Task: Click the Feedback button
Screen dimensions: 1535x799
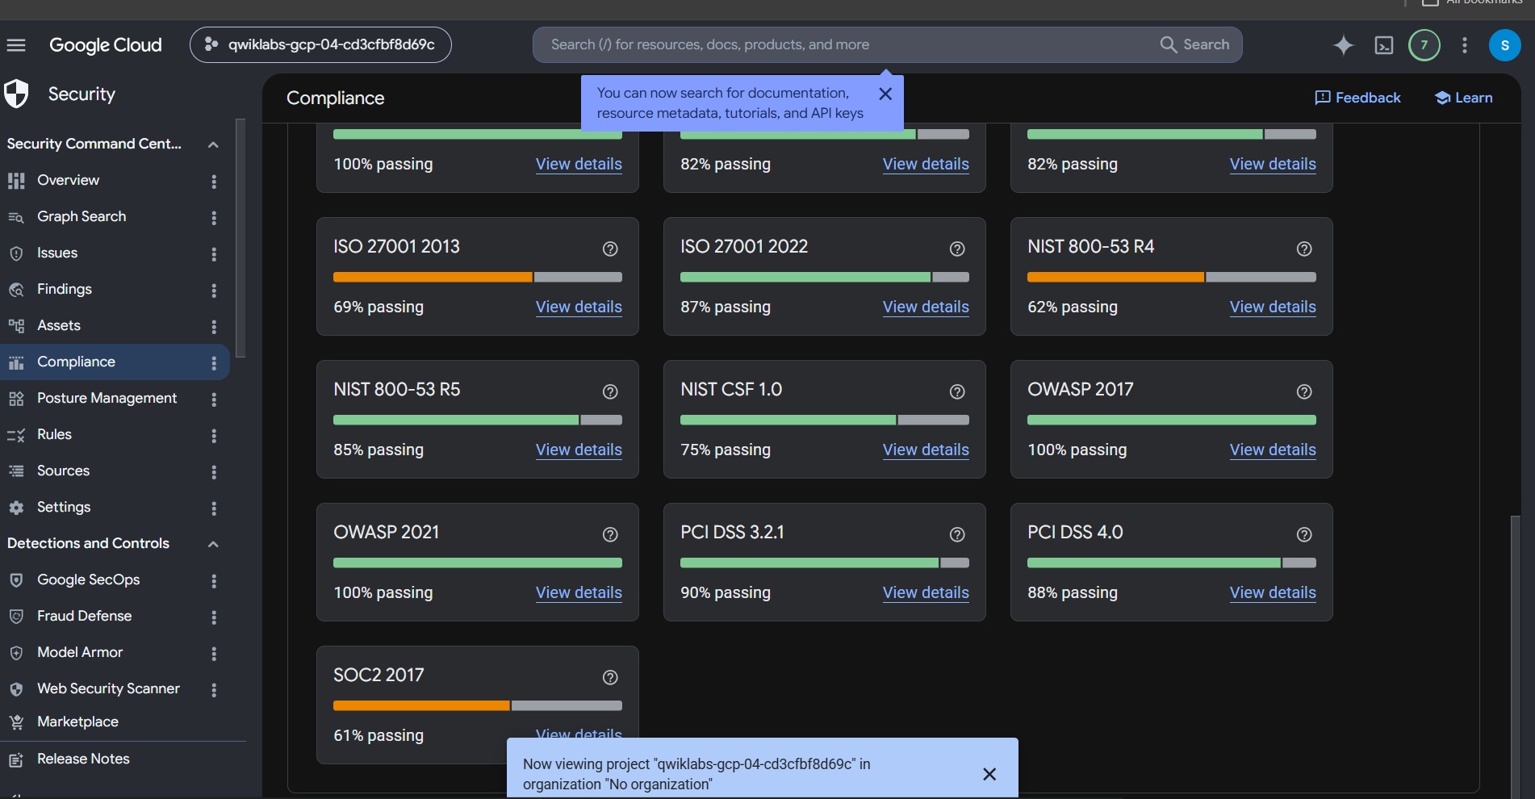Action: (1357, 98)
